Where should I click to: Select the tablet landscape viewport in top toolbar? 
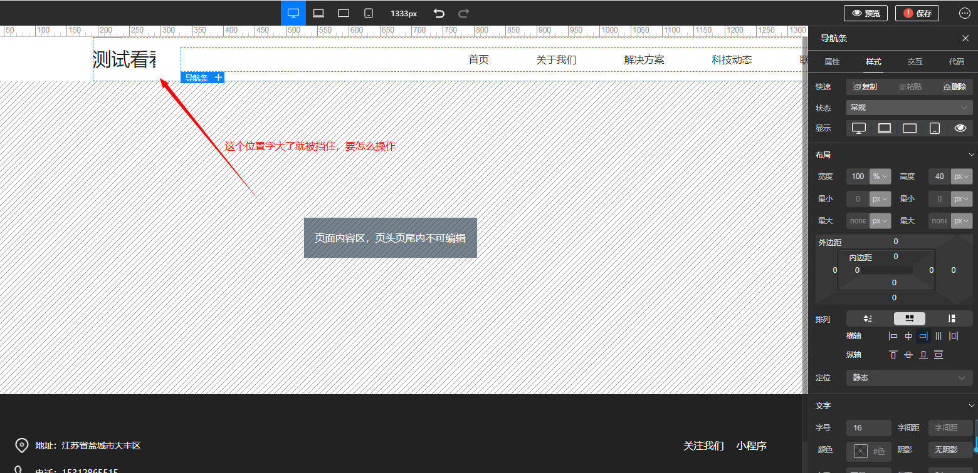344,13
